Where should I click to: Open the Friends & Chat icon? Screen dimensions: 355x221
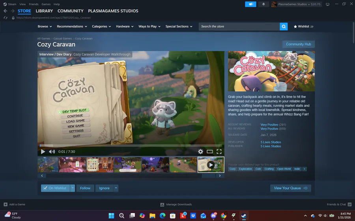pos(349,204)
